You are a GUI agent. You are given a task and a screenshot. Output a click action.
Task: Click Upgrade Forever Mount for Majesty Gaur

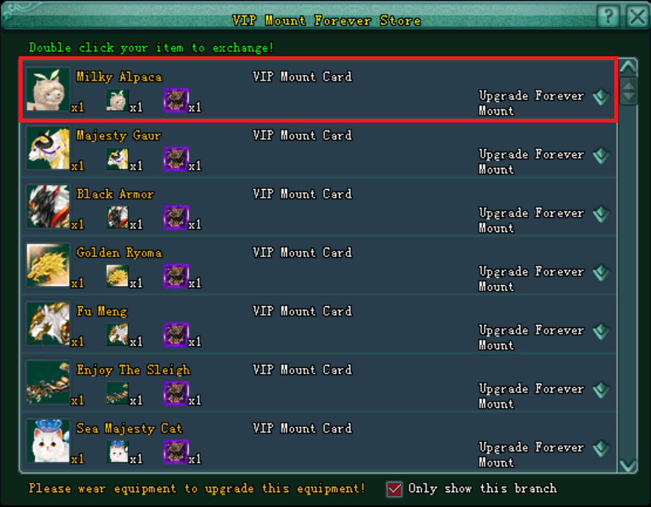pos(531,162)
